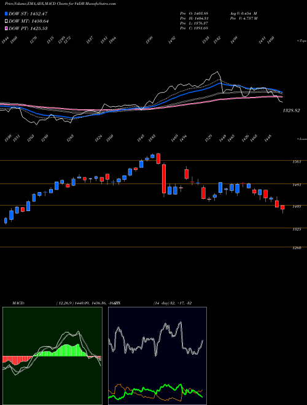The height and width of the screenshot is (405, 307).
Task: Click the chart title mentioning MunafaSutra.com
Action: click(x=60, y=4)
